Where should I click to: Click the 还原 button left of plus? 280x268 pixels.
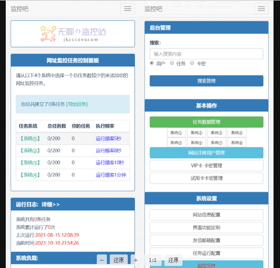click(x=118, y=260)
